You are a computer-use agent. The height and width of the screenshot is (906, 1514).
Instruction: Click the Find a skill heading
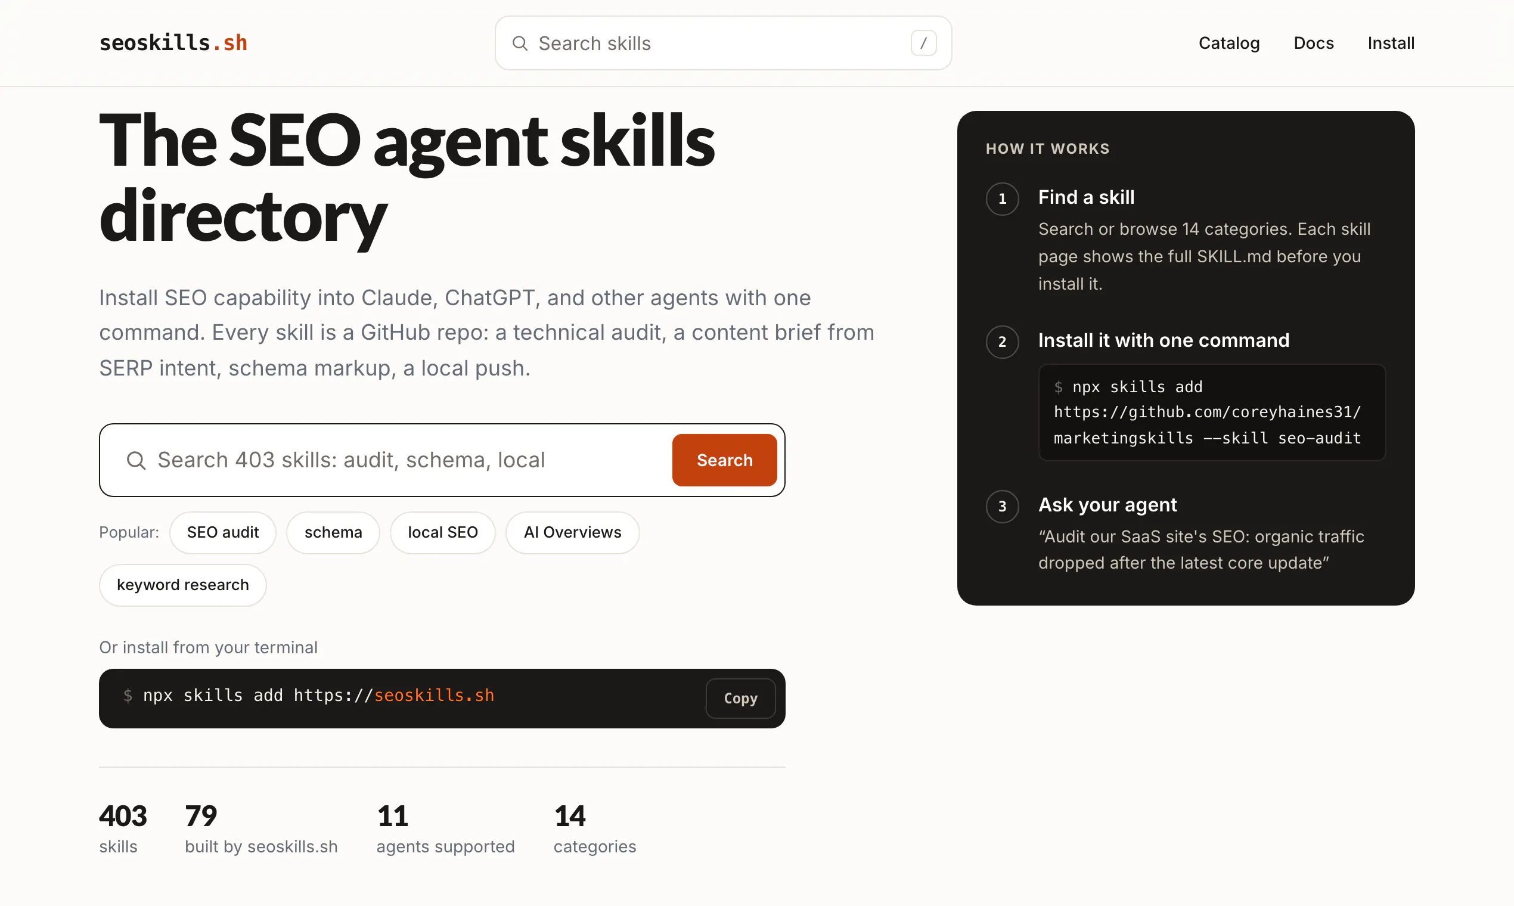click(x=1086, y=197)
